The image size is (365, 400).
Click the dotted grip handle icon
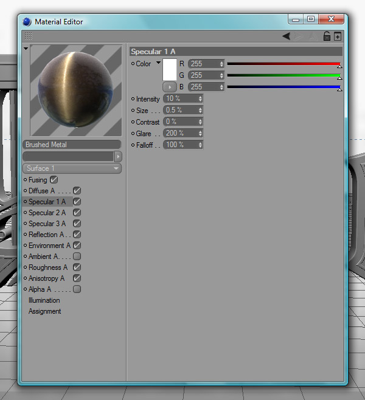29,36
